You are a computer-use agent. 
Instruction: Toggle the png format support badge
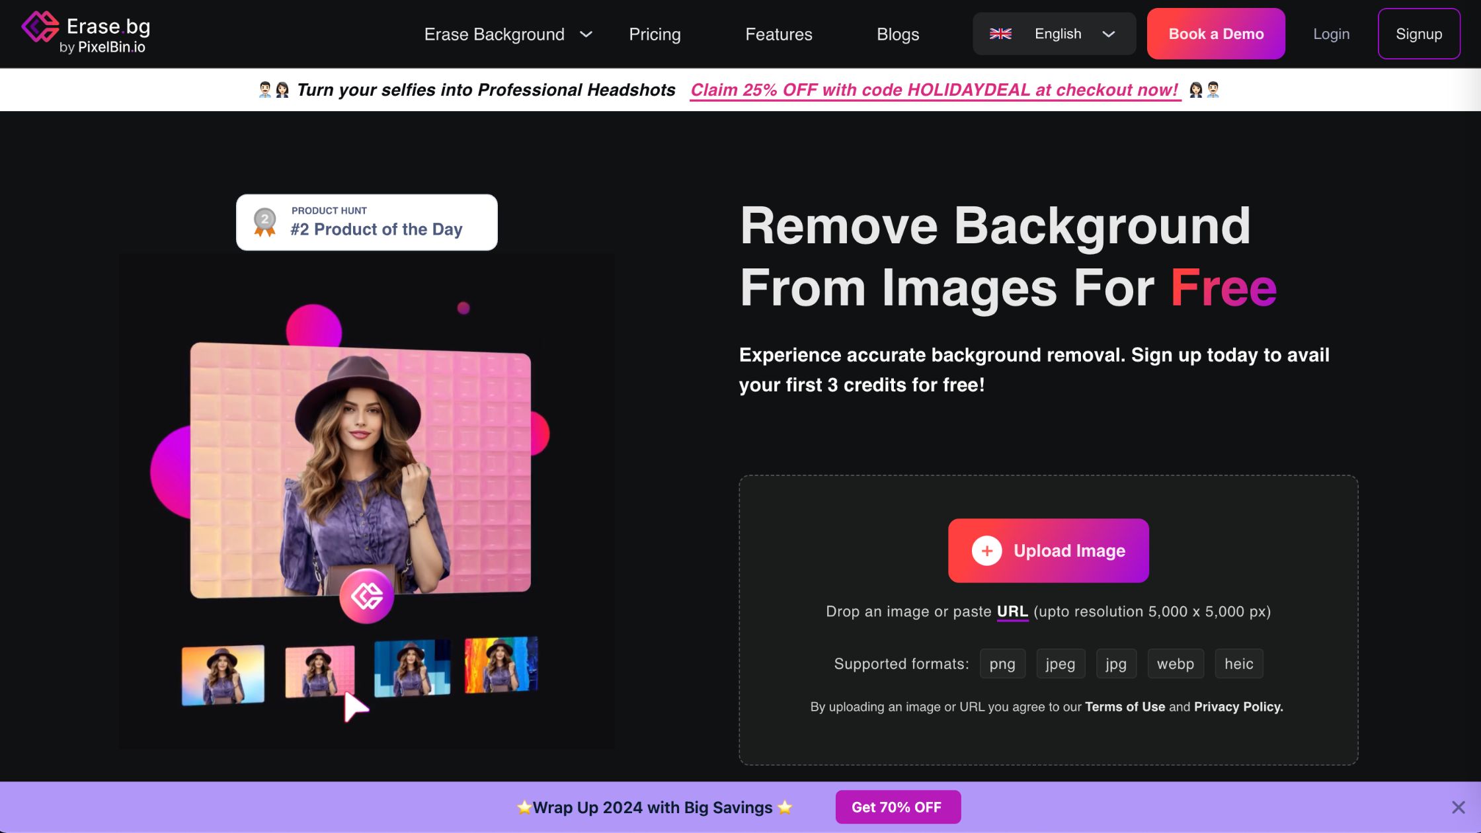(1002, 663)
